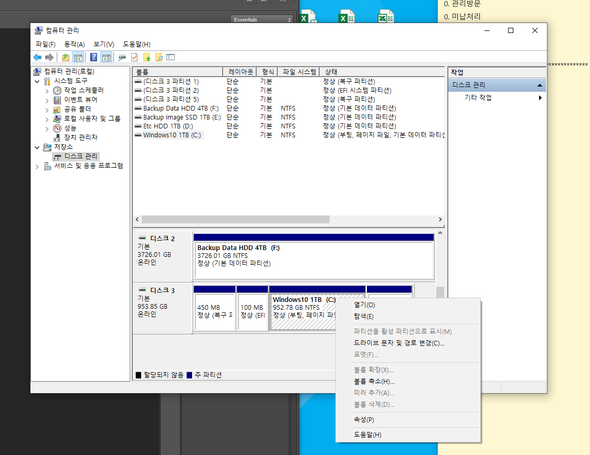
Task: Click the disk icon beside Disk 2 label
Action: coord(142,238)
